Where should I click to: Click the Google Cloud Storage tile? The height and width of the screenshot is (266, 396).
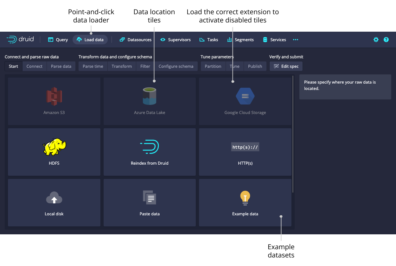[x=245, y=101]
